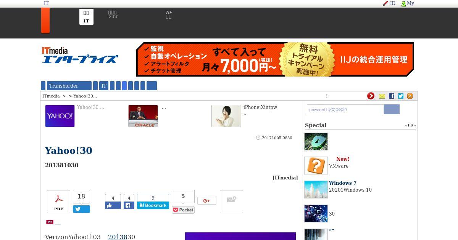Image resolution: width=458 pixels, height=240 pixels.
Task: Download article as PDF
Action: [x=58, y=202]
